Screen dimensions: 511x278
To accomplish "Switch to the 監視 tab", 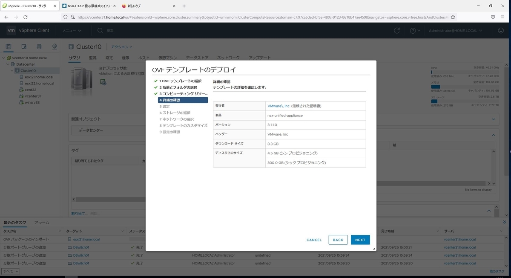I will tap(93, 58).
